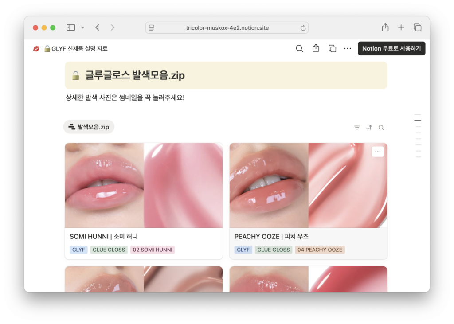Select the 발색모음.zip view tab

click(x=89, y=126)
